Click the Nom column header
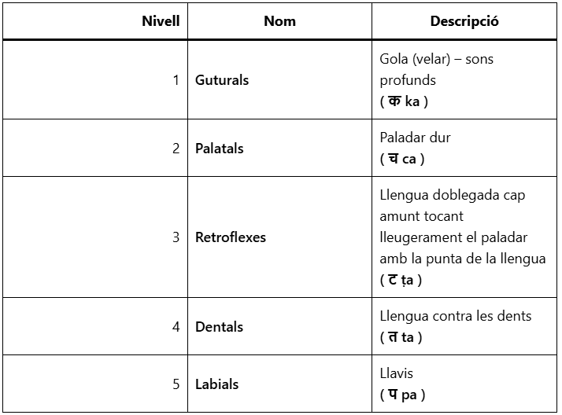Image resolution: width=562 pixels, height=415 pixels. tap(279, 21)
